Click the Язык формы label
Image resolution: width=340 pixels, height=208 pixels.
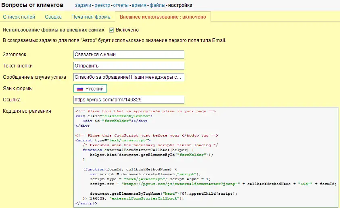click(18, 88)
